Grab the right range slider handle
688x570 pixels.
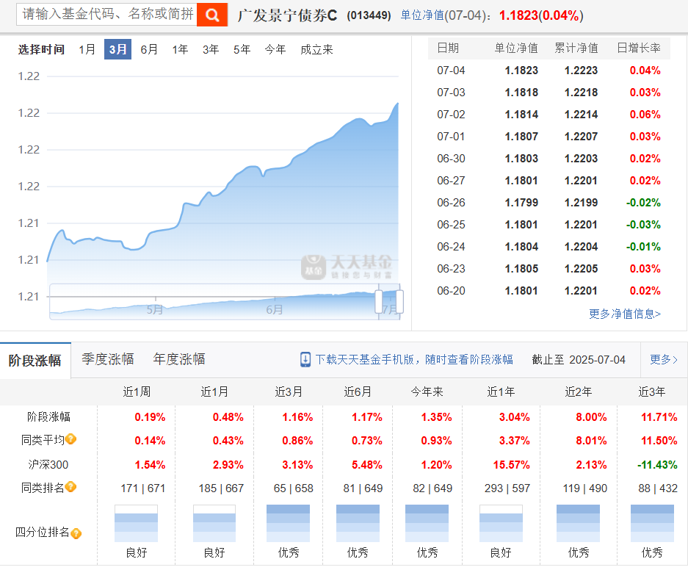click(x=399, y=301)
